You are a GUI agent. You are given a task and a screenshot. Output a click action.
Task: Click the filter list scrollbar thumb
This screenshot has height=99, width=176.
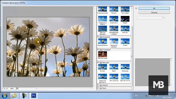132,56
